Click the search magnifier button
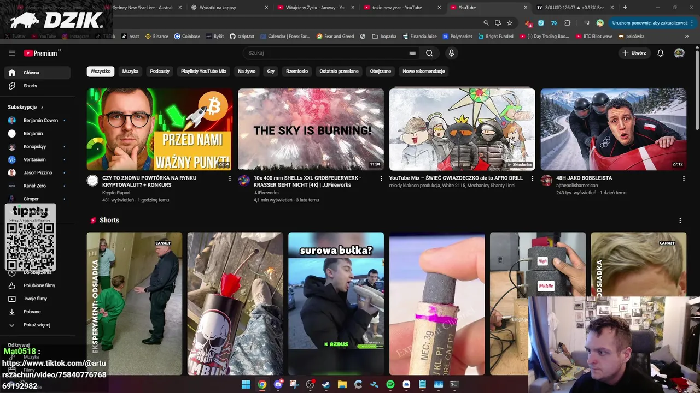The image size is (700, 393). [429, 53]
